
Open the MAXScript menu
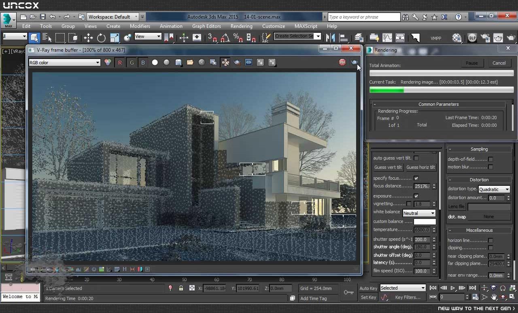click(x=306, y=26)
